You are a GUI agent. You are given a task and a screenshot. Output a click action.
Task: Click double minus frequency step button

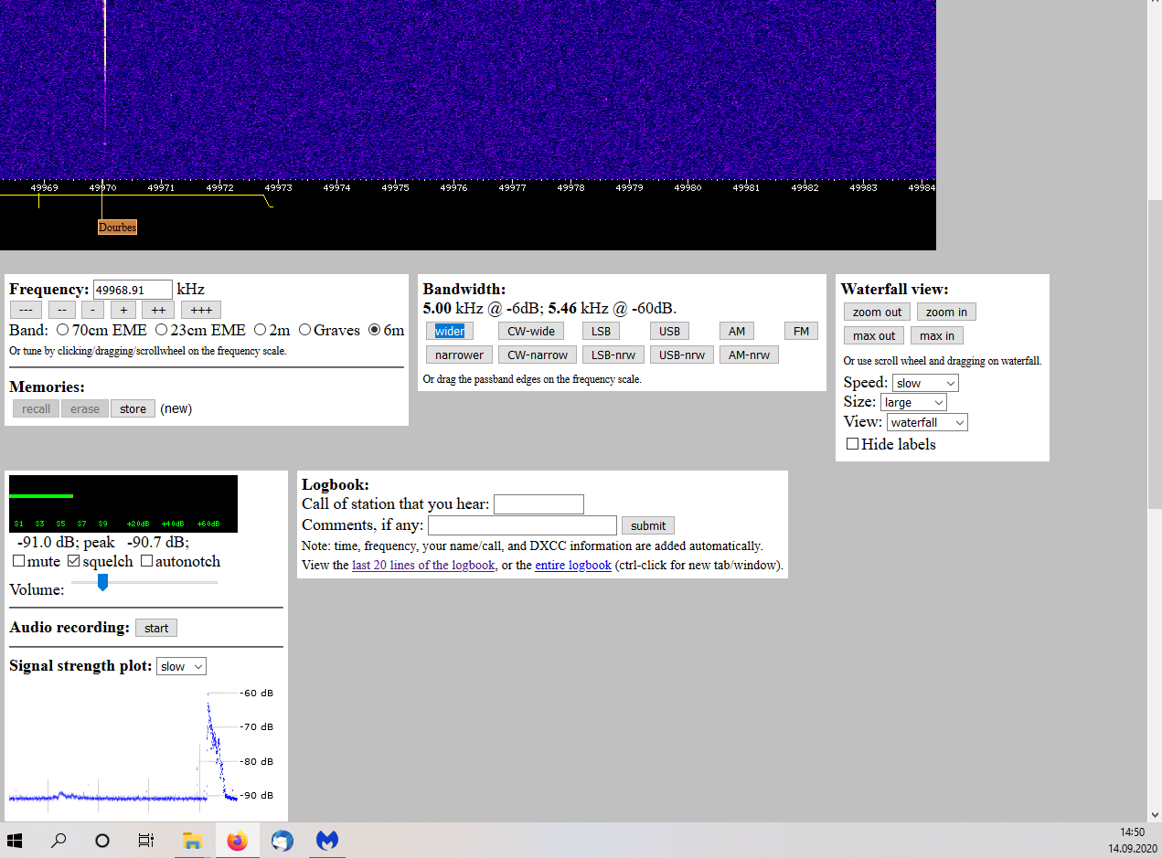[62, 310]
